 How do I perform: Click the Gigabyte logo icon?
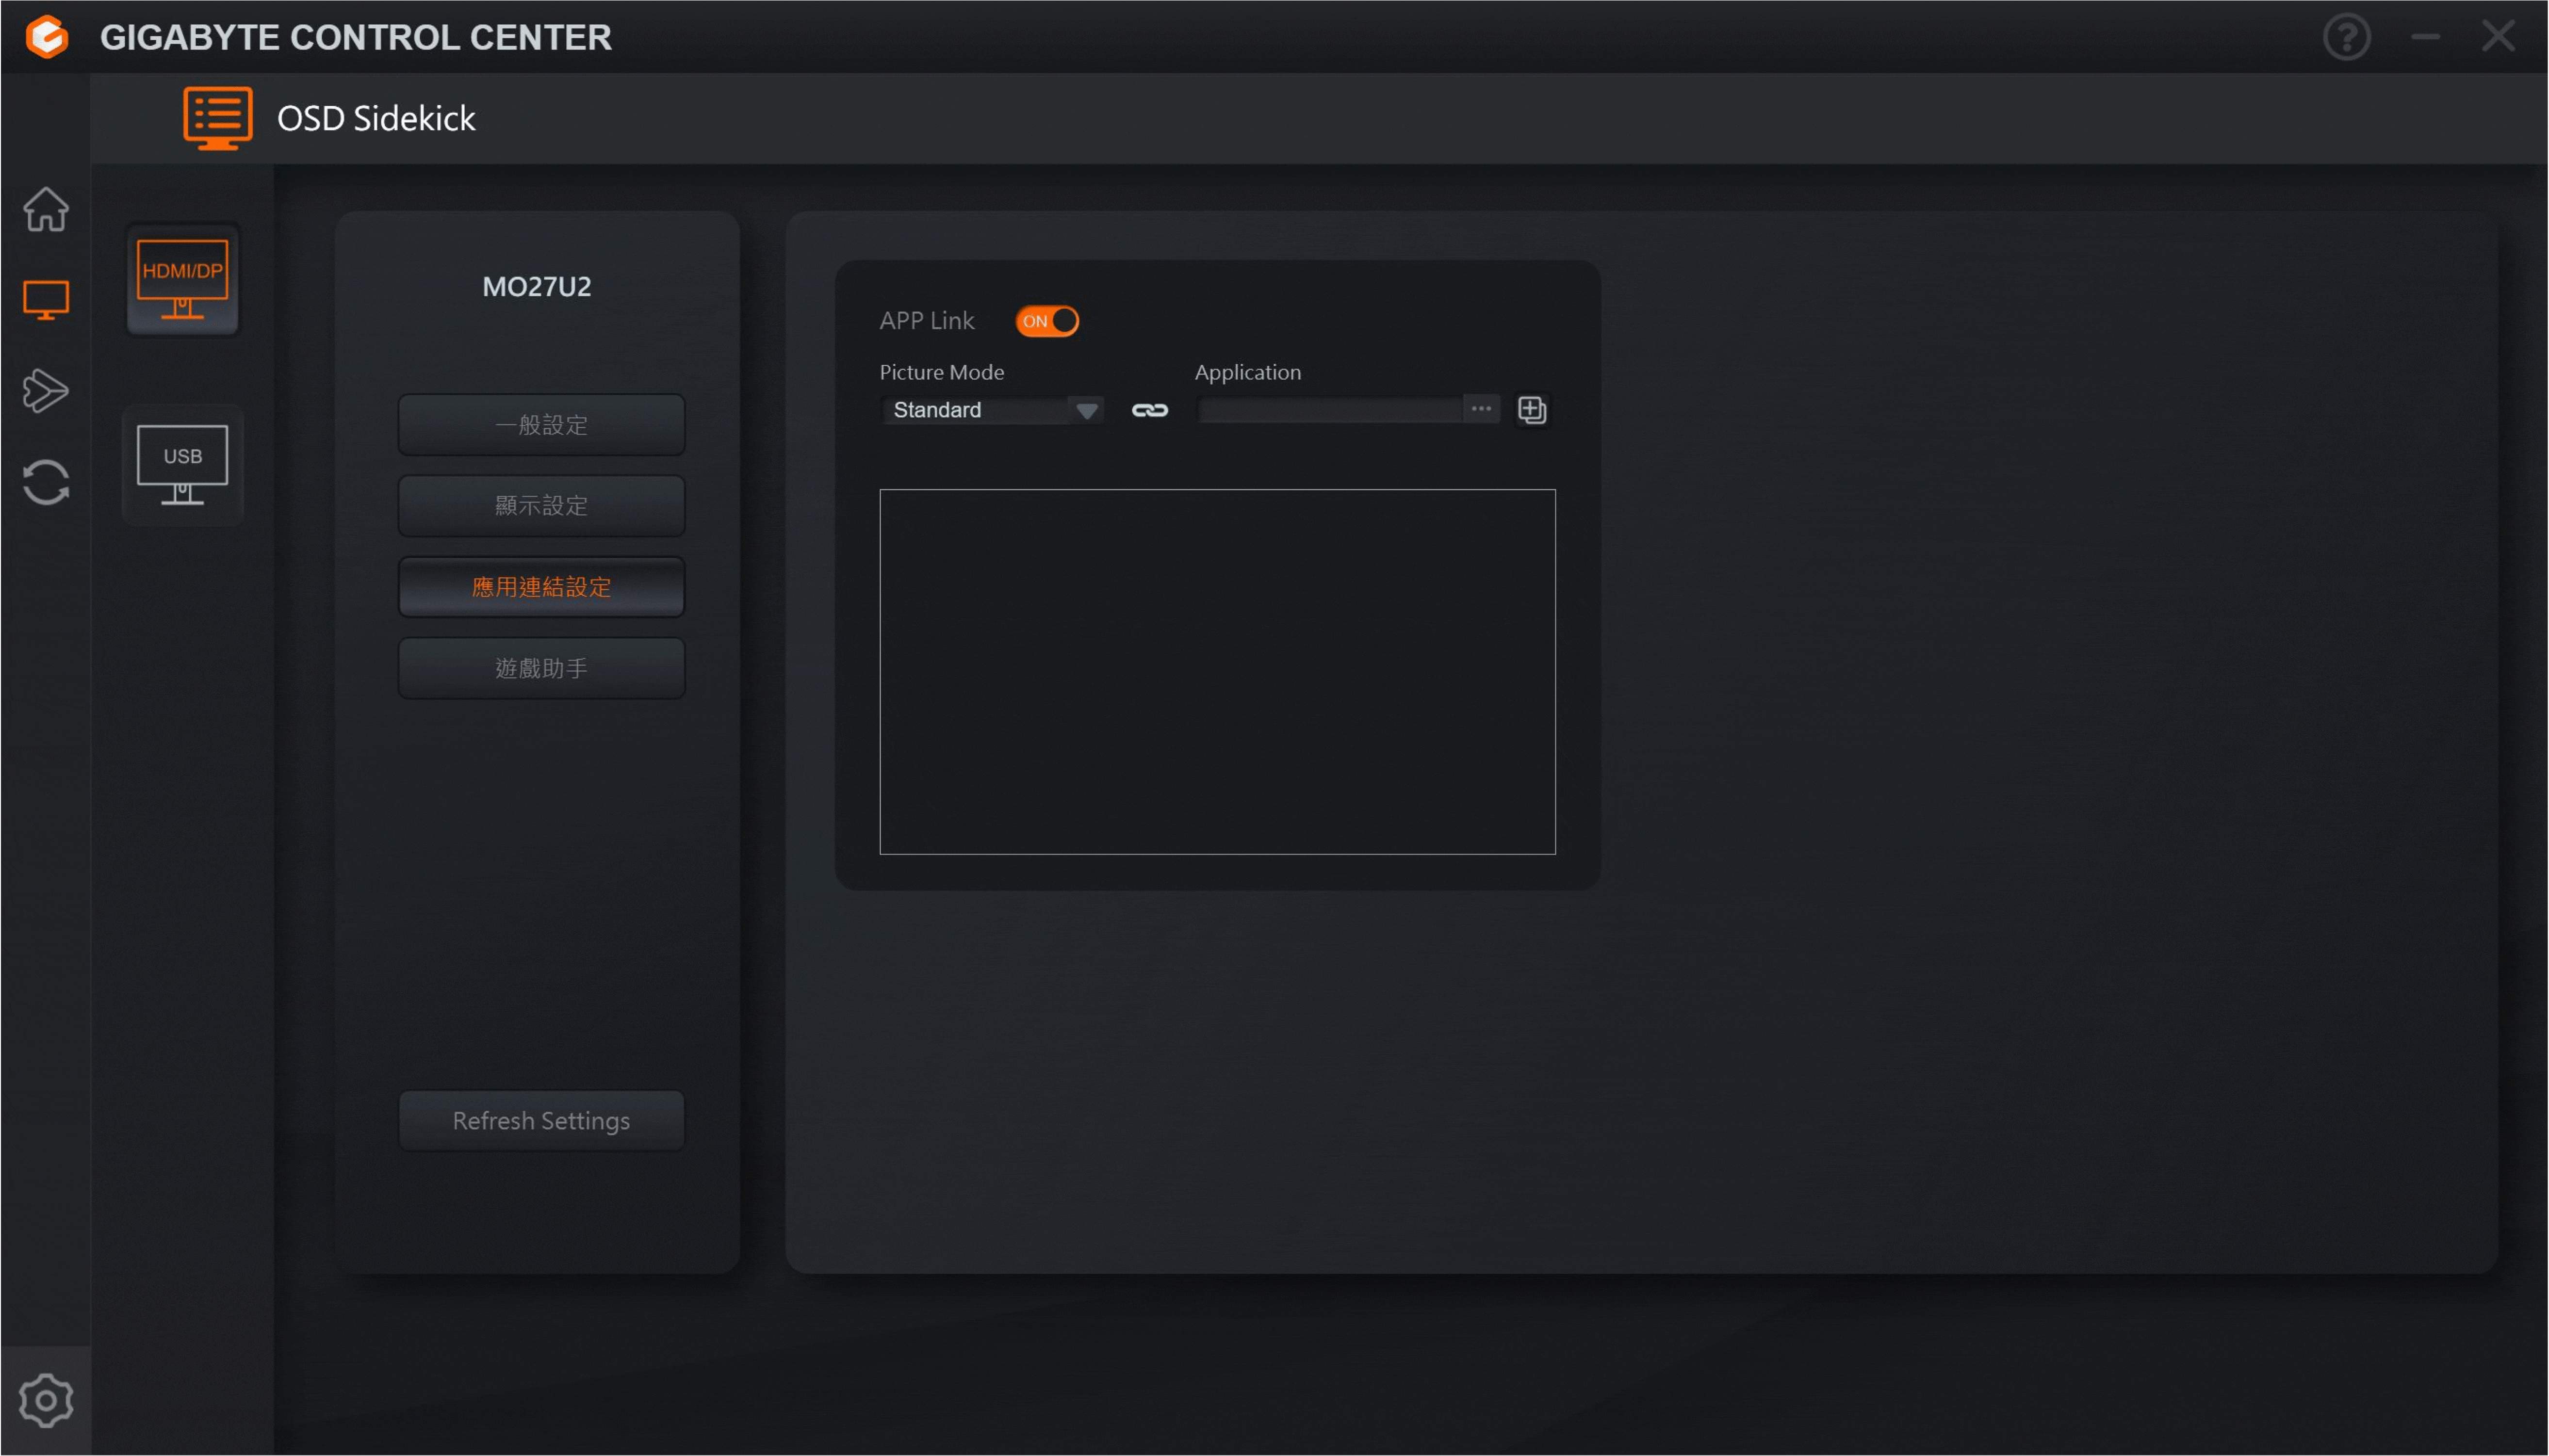[47, 37]
